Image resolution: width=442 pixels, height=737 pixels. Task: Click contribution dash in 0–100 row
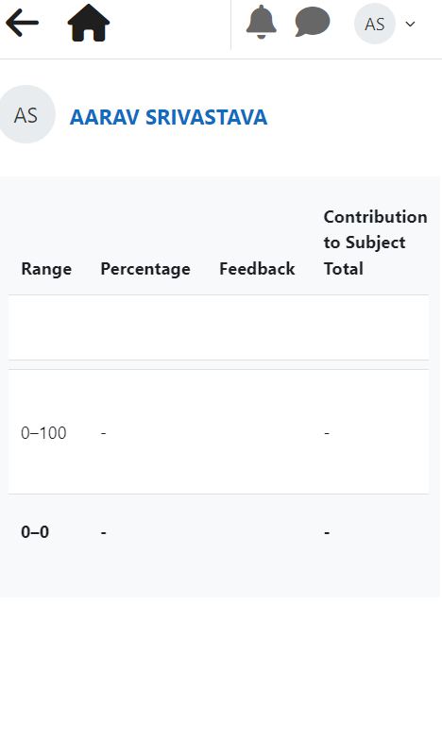pos(327,433)
